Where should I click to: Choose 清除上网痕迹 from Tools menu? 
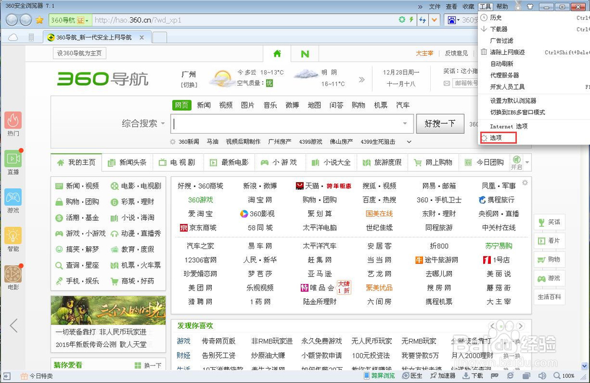507,52
